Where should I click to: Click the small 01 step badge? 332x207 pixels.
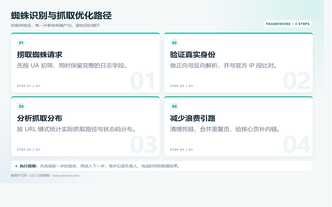[x=21, y=43]
